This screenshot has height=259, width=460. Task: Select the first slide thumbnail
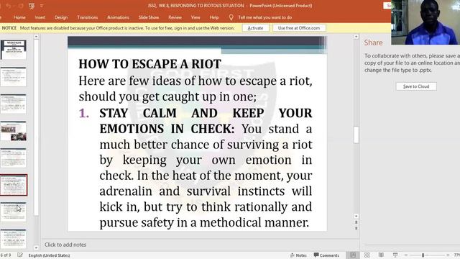pos(13,50)
